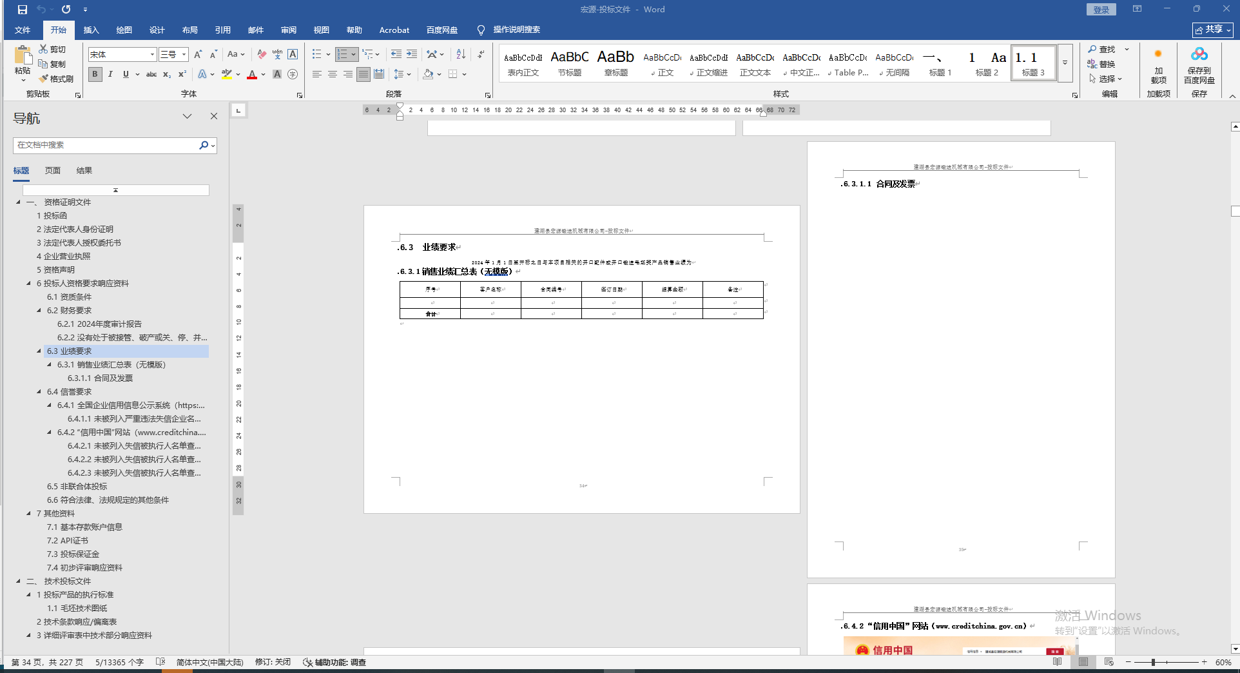Open the 文件 menu
1240x673 pixels.
pyautogui.click(x=23, y=30)
